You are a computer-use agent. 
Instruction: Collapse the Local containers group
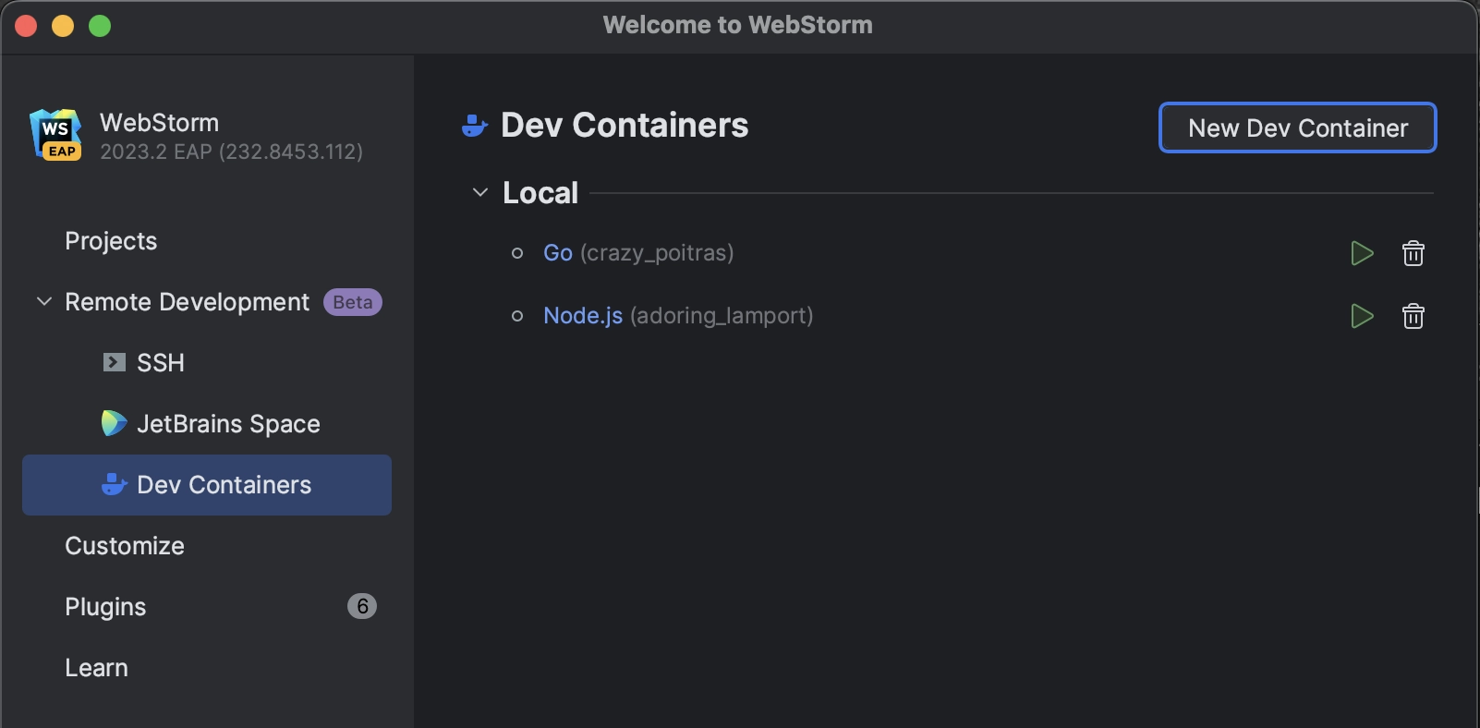pyautogui.click(x=479, y=192)
